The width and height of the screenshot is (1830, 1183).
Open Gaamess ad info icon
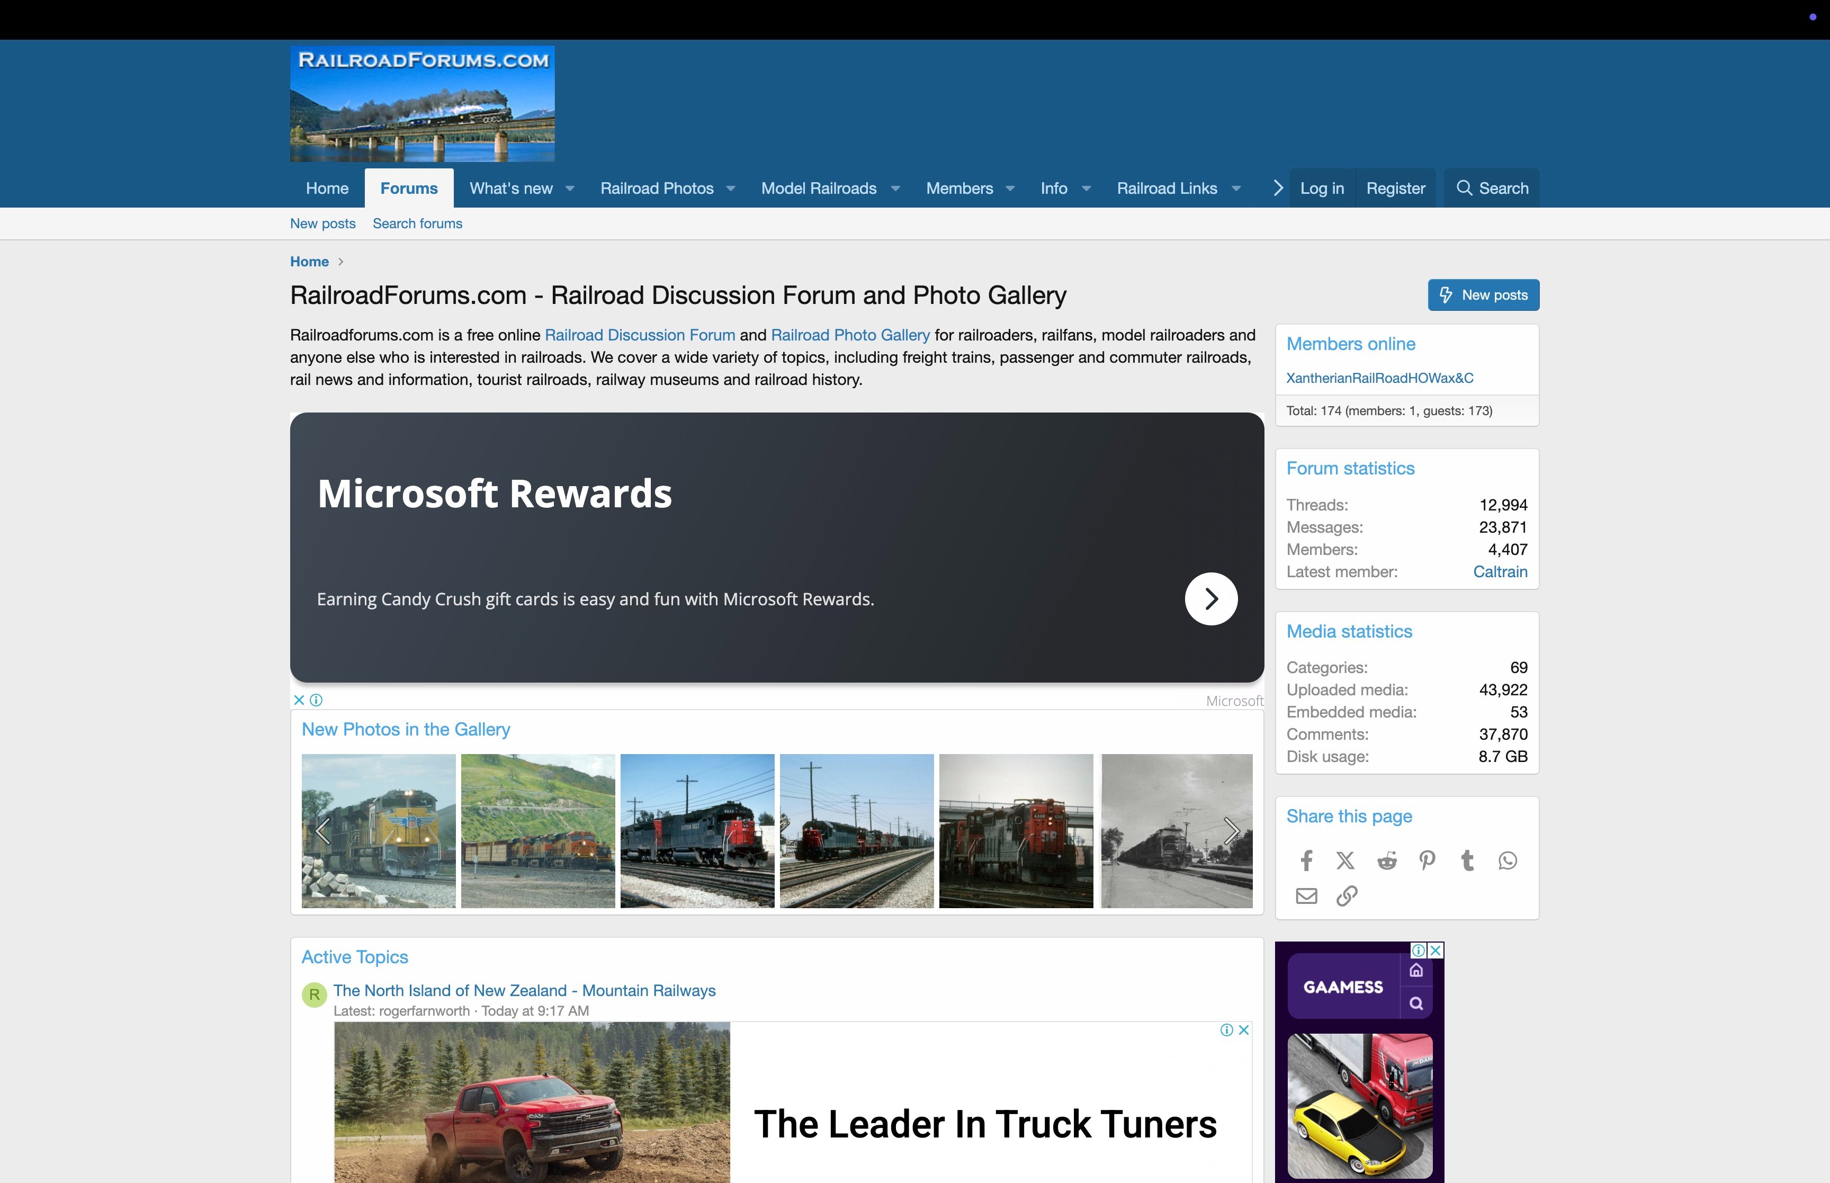click(1419, 950)
